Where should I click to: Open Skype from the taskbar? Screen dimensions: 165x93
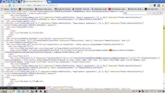point(19,91)
